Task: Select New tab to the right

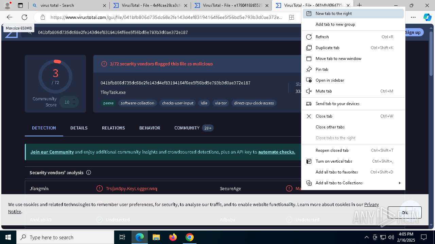Action: pos(353,14)
